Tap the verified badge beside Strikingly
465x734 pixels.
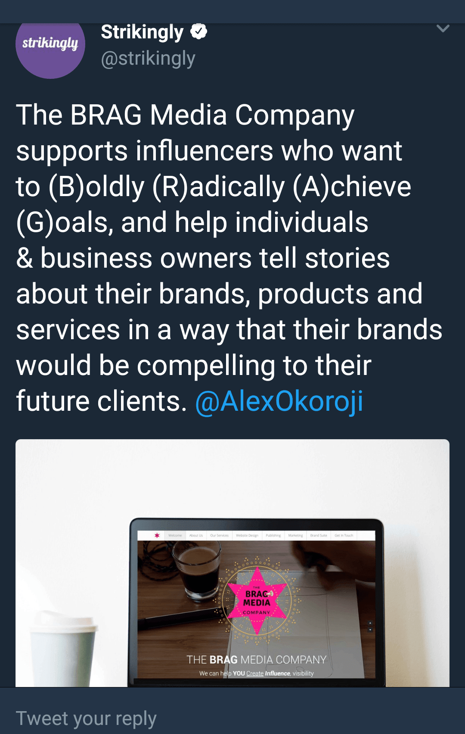(x=199, y=31)
